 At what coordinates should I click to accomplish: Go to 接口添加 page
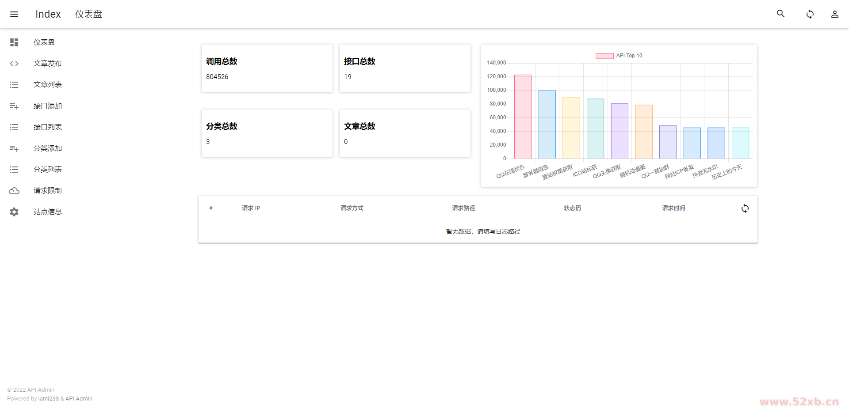[x=47, y=106]
